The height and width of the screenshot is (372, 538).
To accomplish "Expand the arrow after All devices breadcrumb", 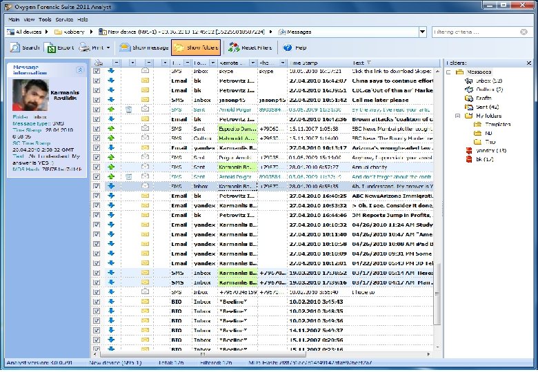I will coord(47,32).
